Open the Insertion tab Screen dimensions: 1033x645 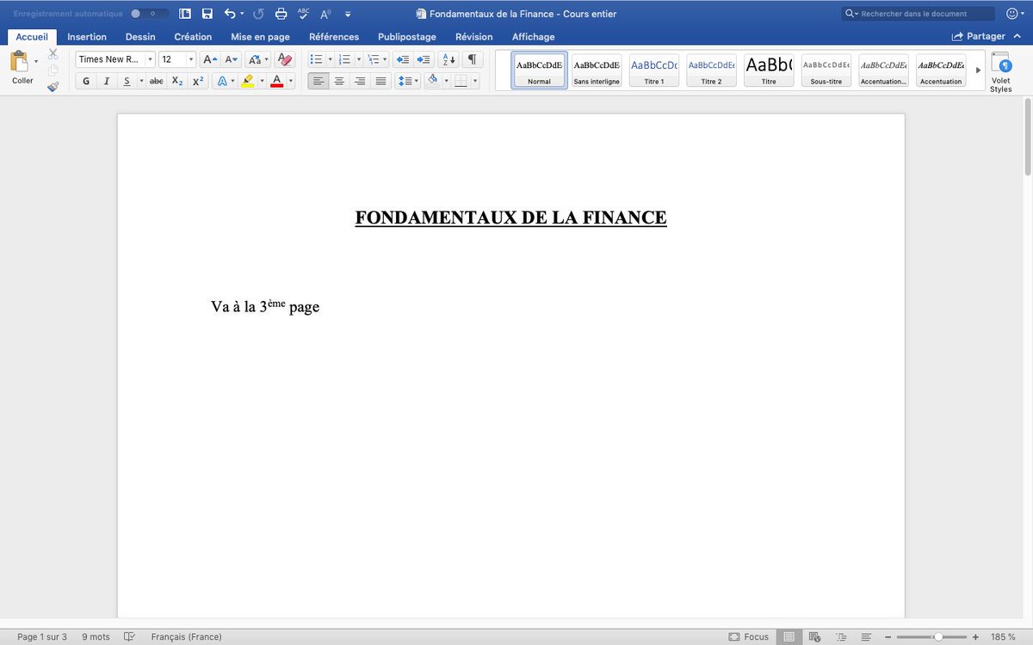click(87, 37)
